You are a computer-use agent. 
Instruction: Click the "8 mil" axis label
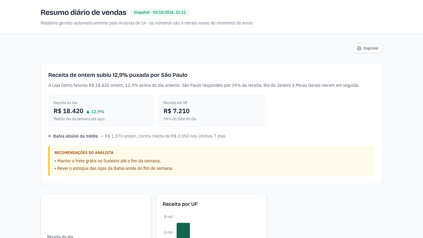point(168,217)
